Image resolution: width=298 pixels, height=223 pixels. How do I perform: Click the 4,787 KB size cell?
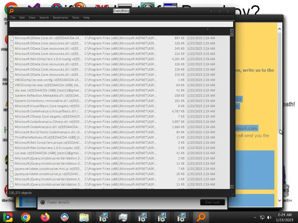coord(178,111)
